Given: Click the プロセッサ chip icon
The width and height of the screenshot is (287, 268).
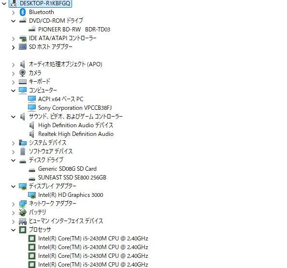Looking at the screenshot, I should [x=23, y=230].
